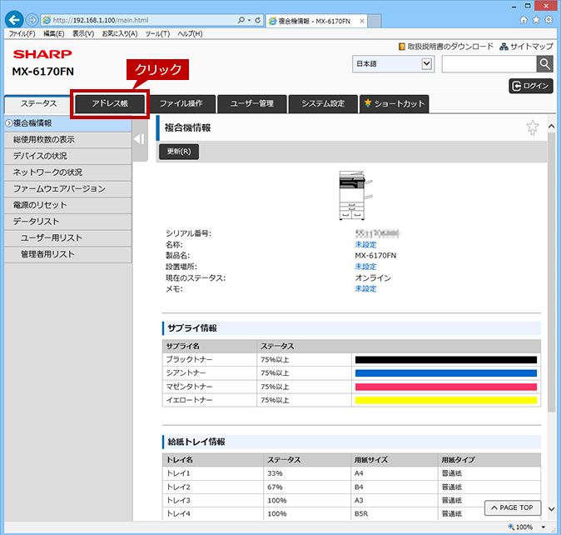Open the ヘルプ(H) menu
561x535 pixels.
coord(190,33)
